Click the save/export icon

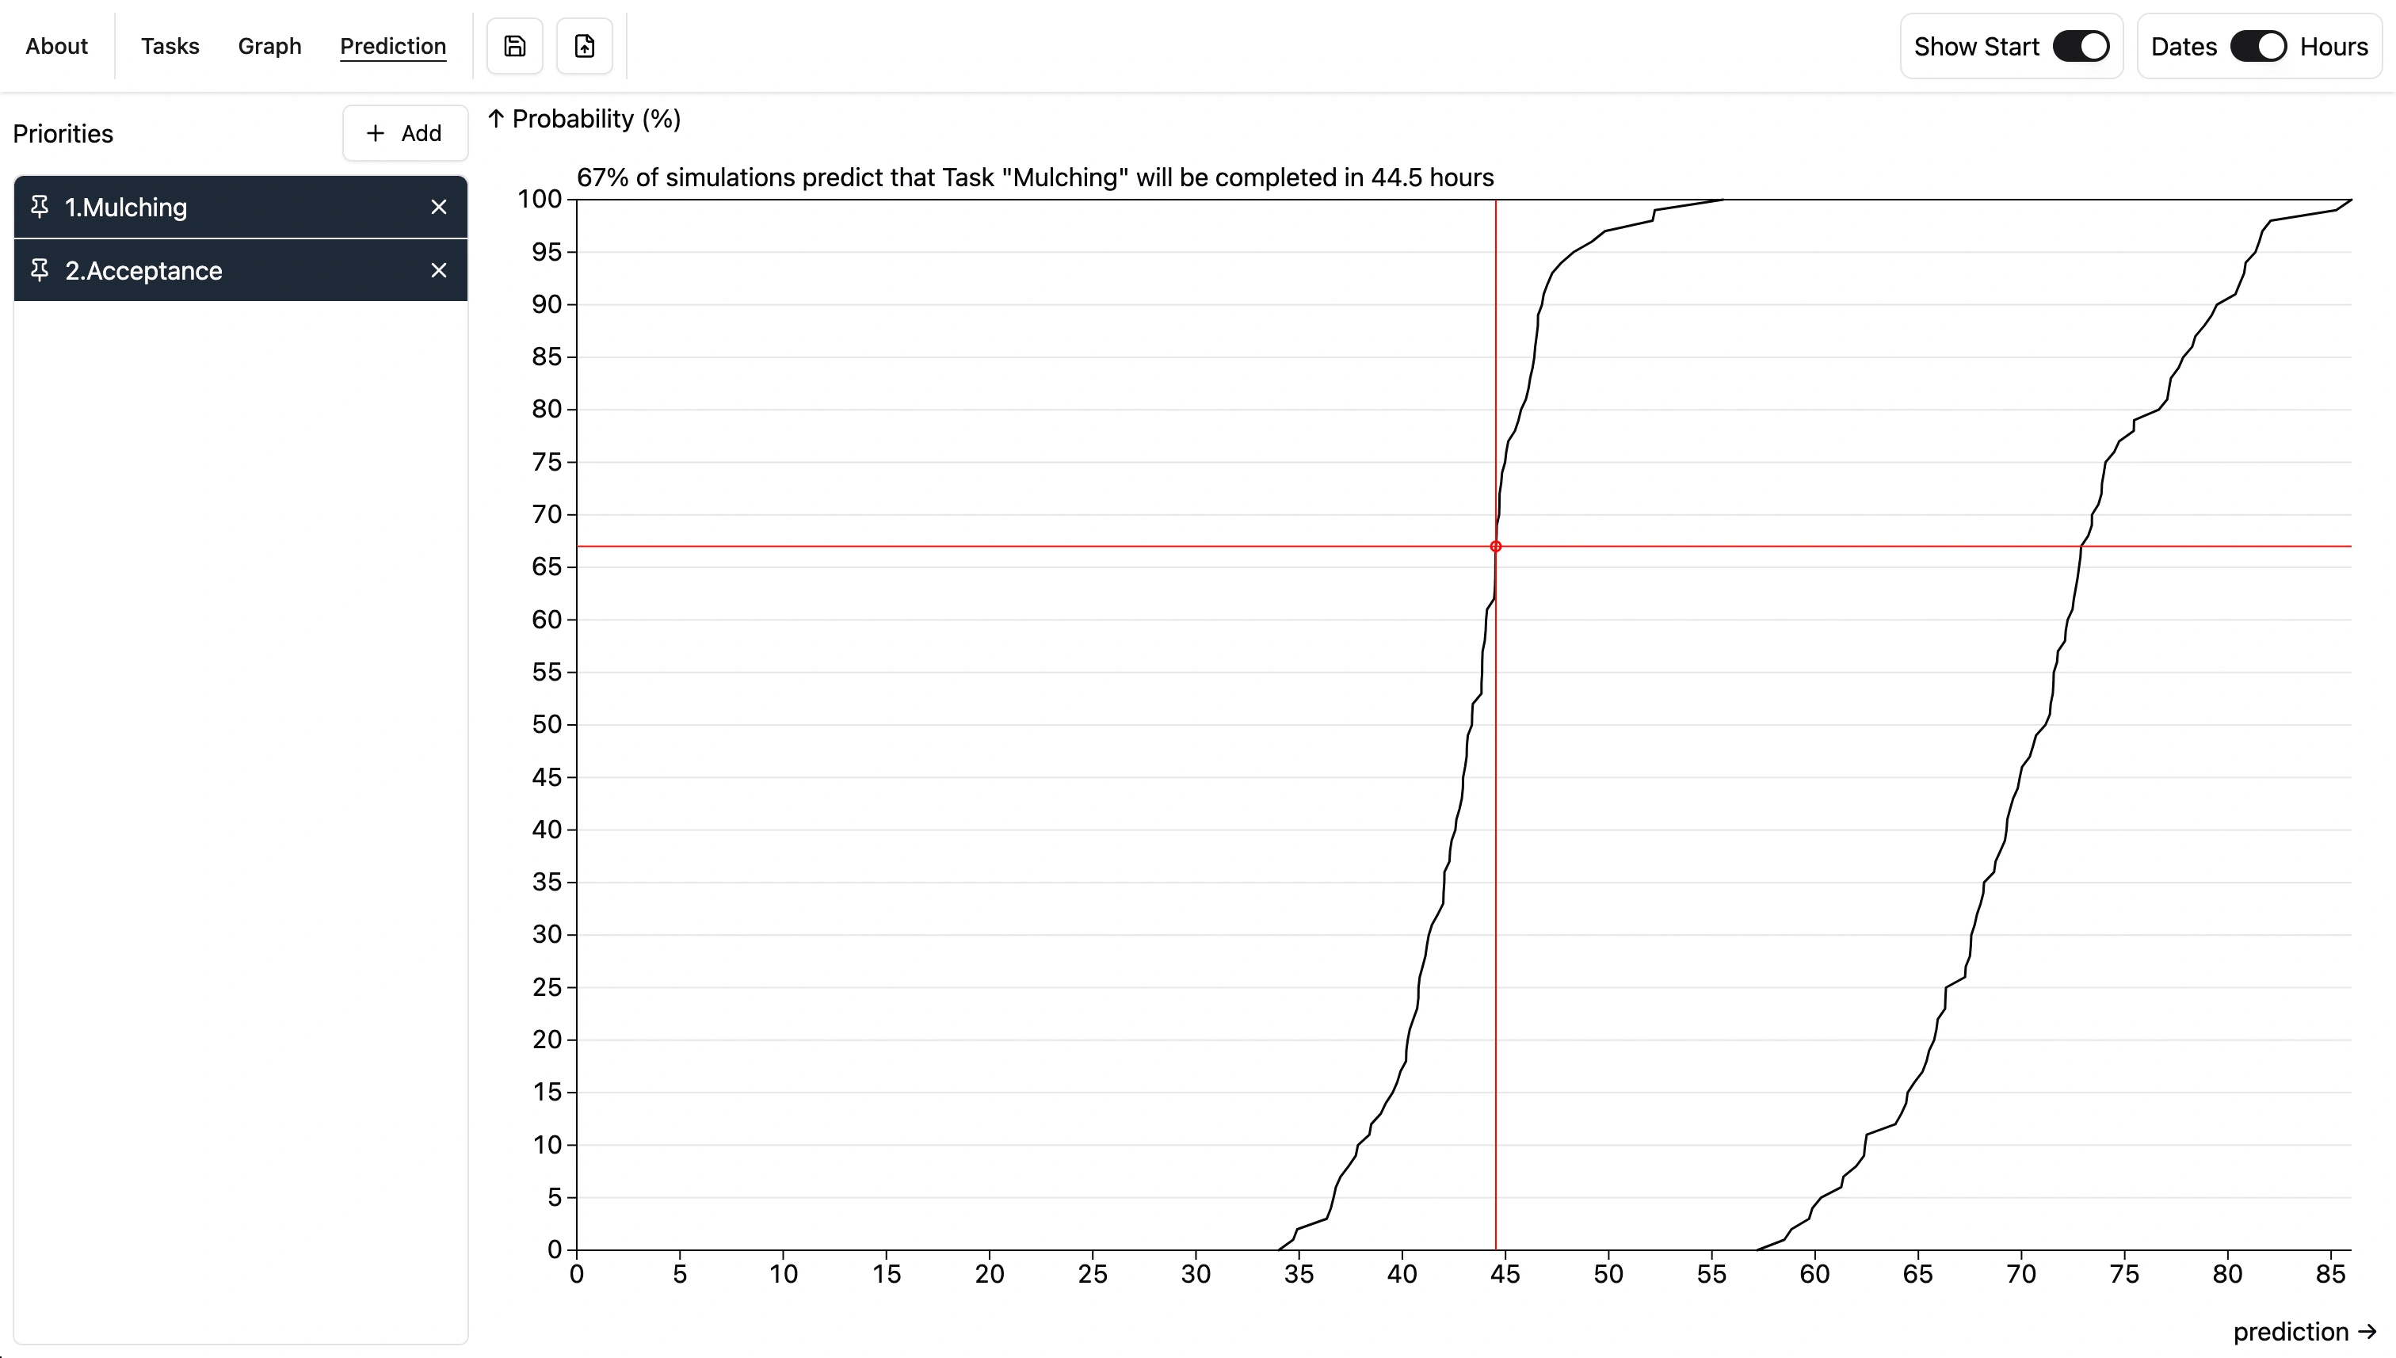(x=515, y=44)
